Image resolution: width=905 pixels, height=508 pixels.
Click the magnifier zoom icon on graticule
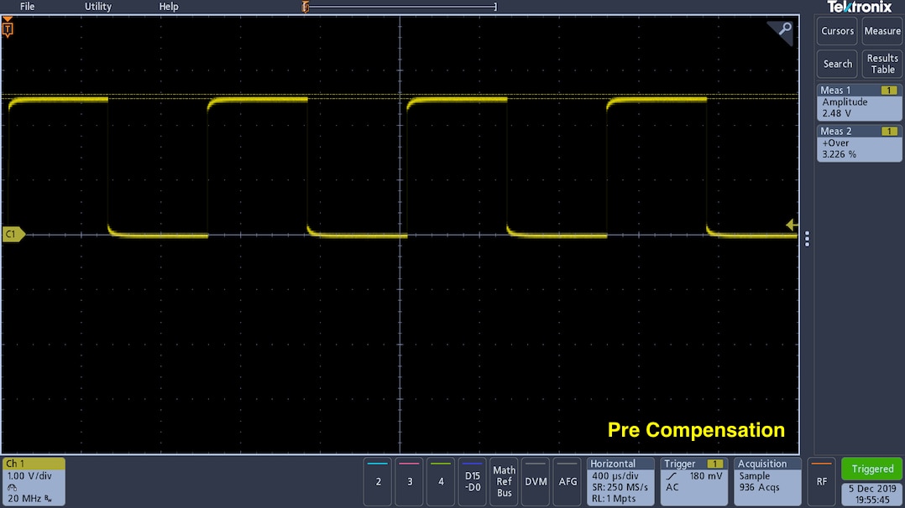[x=782, y=32]
